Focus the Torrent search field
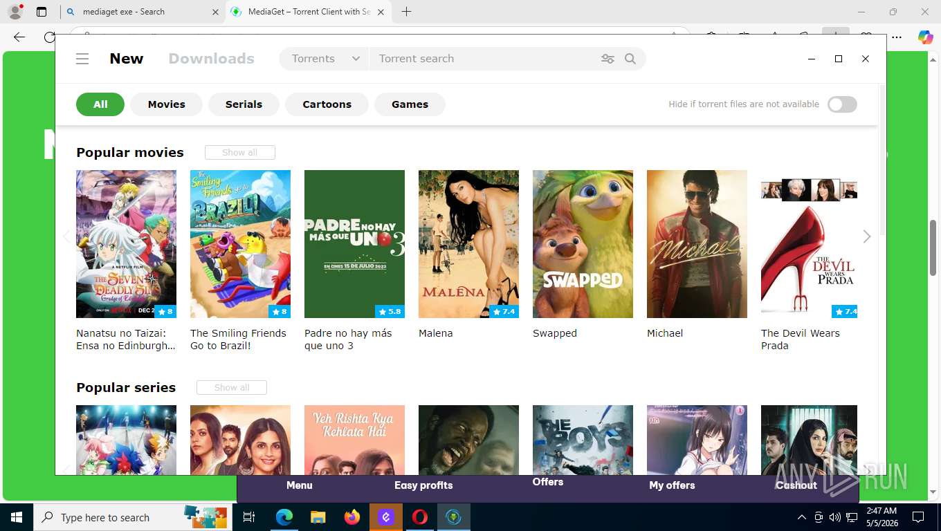 484,59
